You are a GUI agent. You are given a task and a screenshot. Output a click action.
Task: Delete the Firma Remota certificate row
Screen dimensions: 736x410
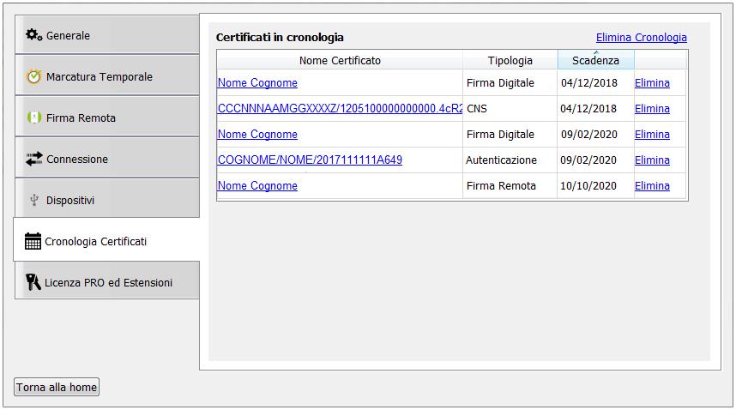pos(652,186)
